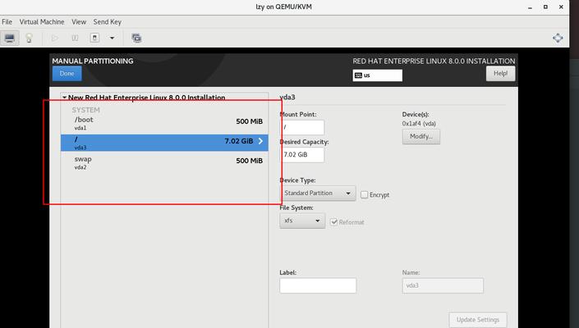Image resolution: width=579 pixels, height=328 pixels.
Task: Click the Label input field
Action: coord(318,285)
